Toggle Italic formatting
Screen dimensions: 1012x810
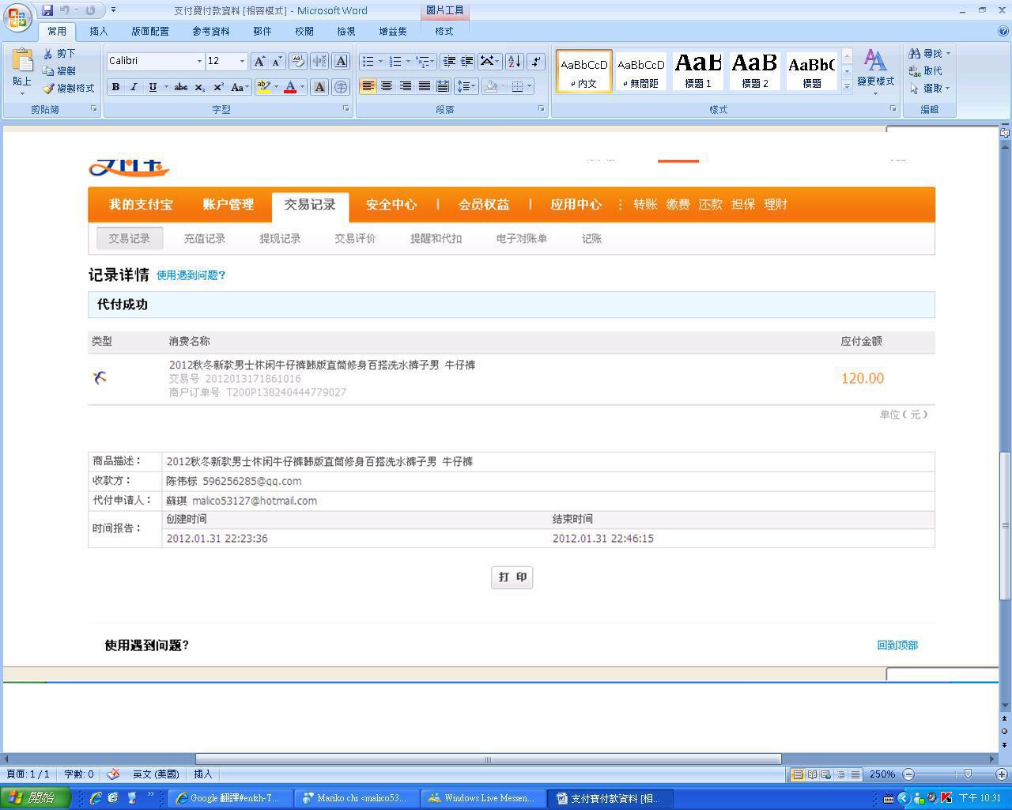click(x=134, y=87)
